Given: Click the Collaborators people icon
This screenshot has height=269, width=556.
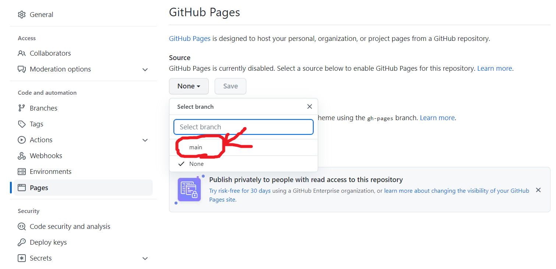Looking at the screenshot, I should coord(22,53).
